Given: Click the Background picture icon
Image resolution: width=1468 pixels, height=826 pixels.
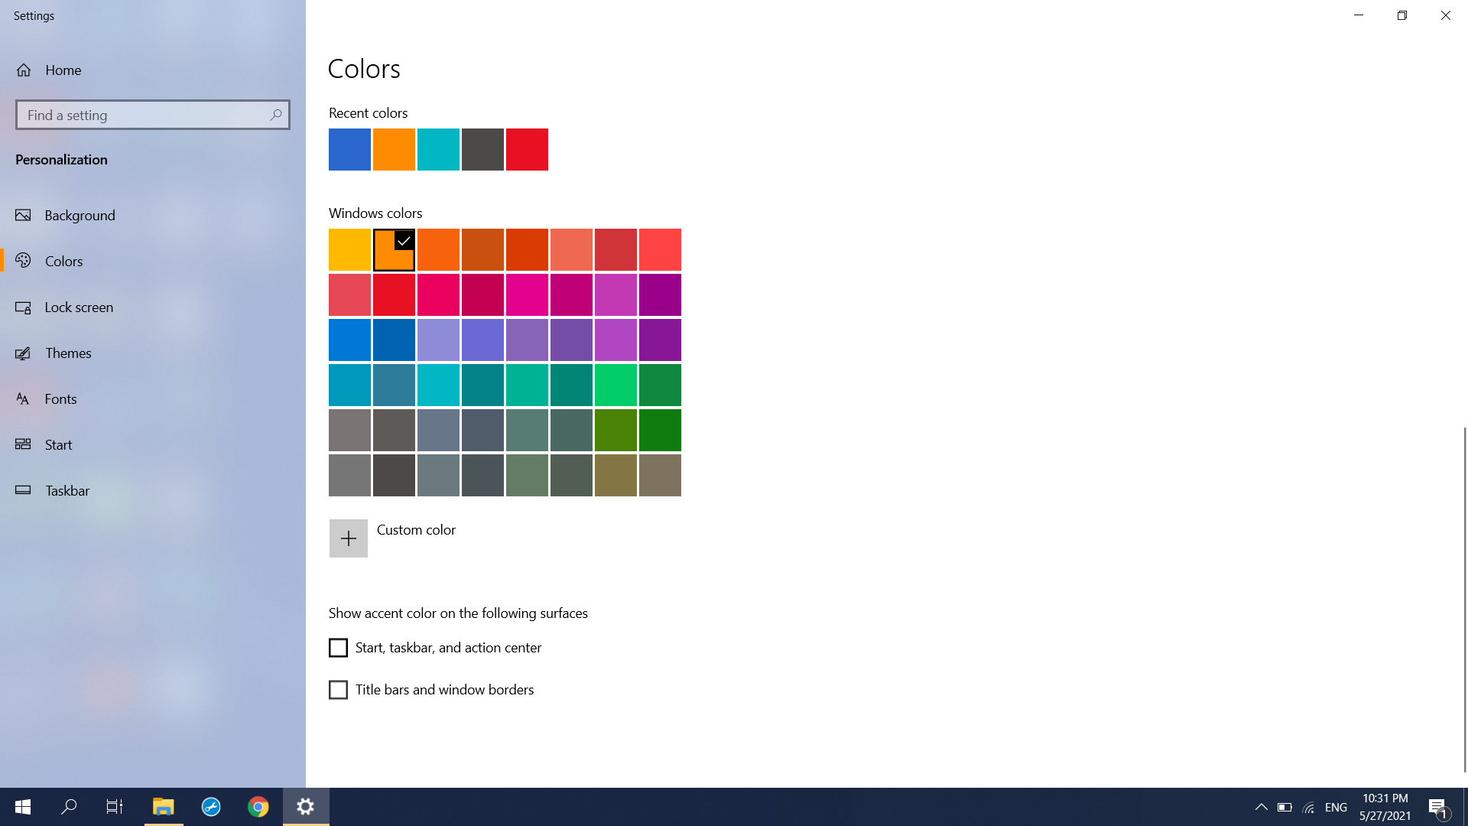Looking at the screenshot, I should coord(23,215).
